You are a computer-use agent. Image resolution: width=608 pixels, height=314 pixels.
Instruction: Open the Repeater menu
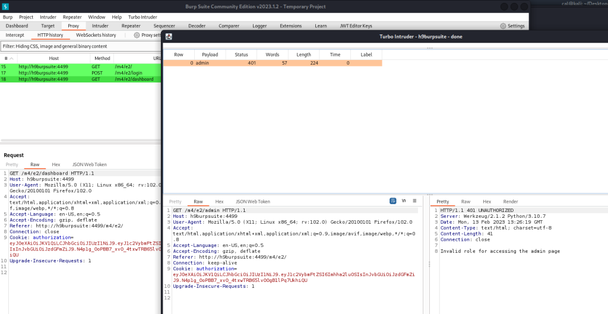(x=72, y=17)
